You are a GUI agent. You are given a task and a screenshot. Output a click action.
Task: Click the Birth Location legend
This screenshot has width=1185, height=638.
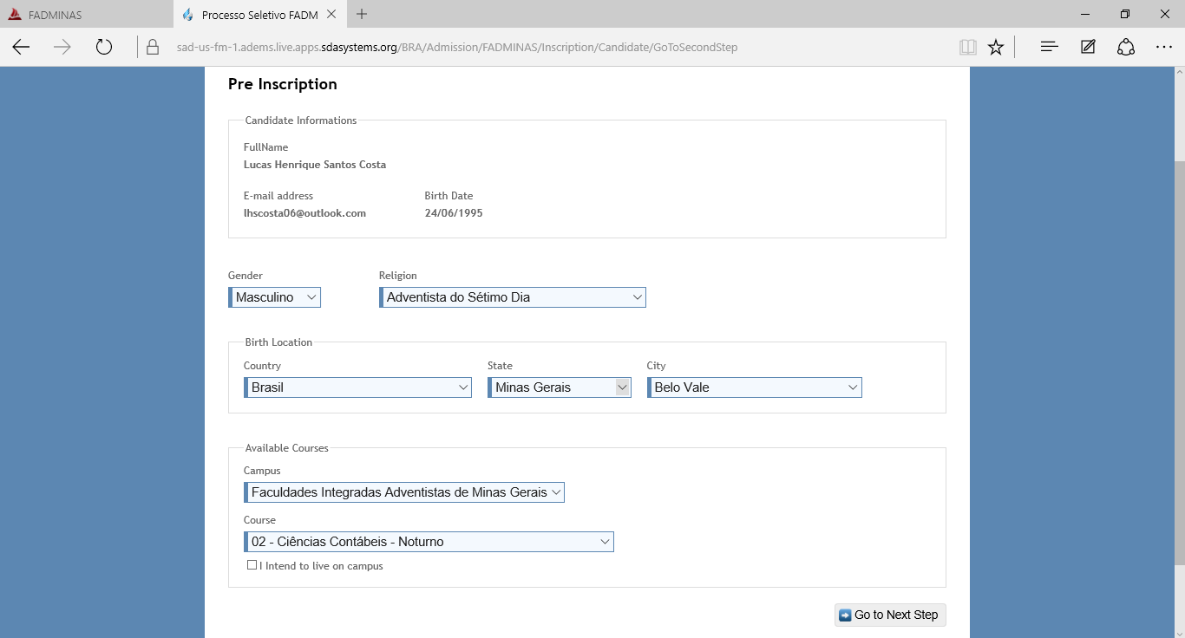pyautogui.click(x=278, y=342)
